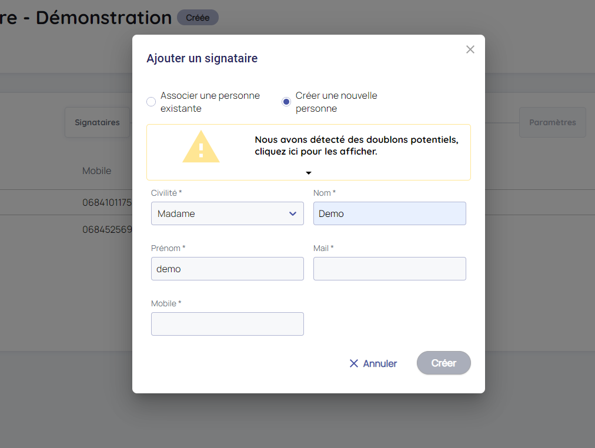Select the Associer une personne existante radio
The width and height of the screenshot is (595, 448).
point(151,102)
